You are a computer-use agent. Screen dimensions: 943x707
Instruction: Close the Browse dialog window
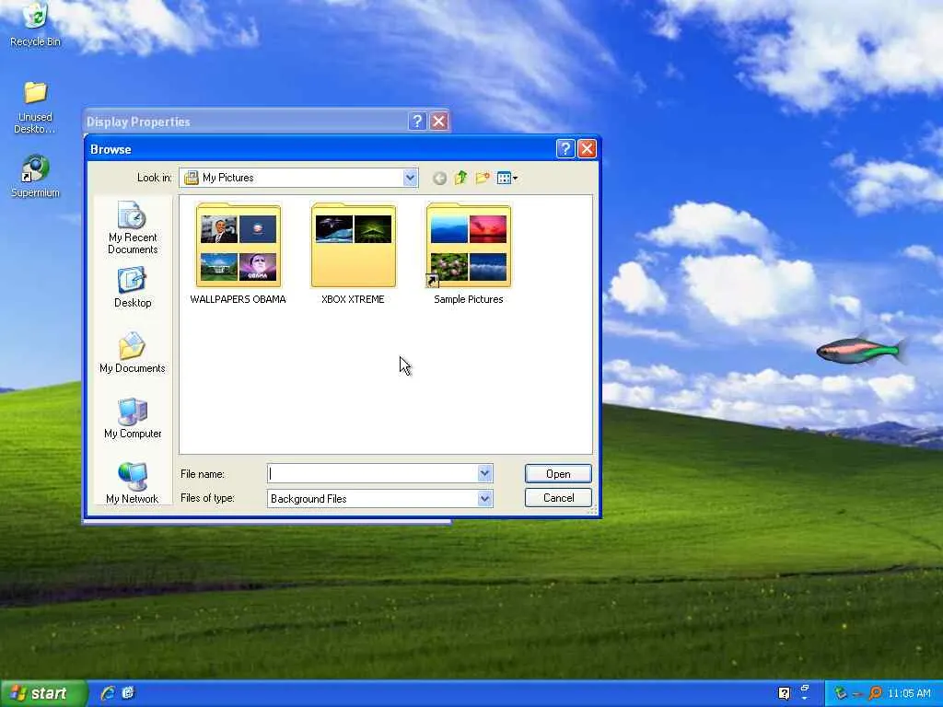pyautogui.click(x=587, y=148)
